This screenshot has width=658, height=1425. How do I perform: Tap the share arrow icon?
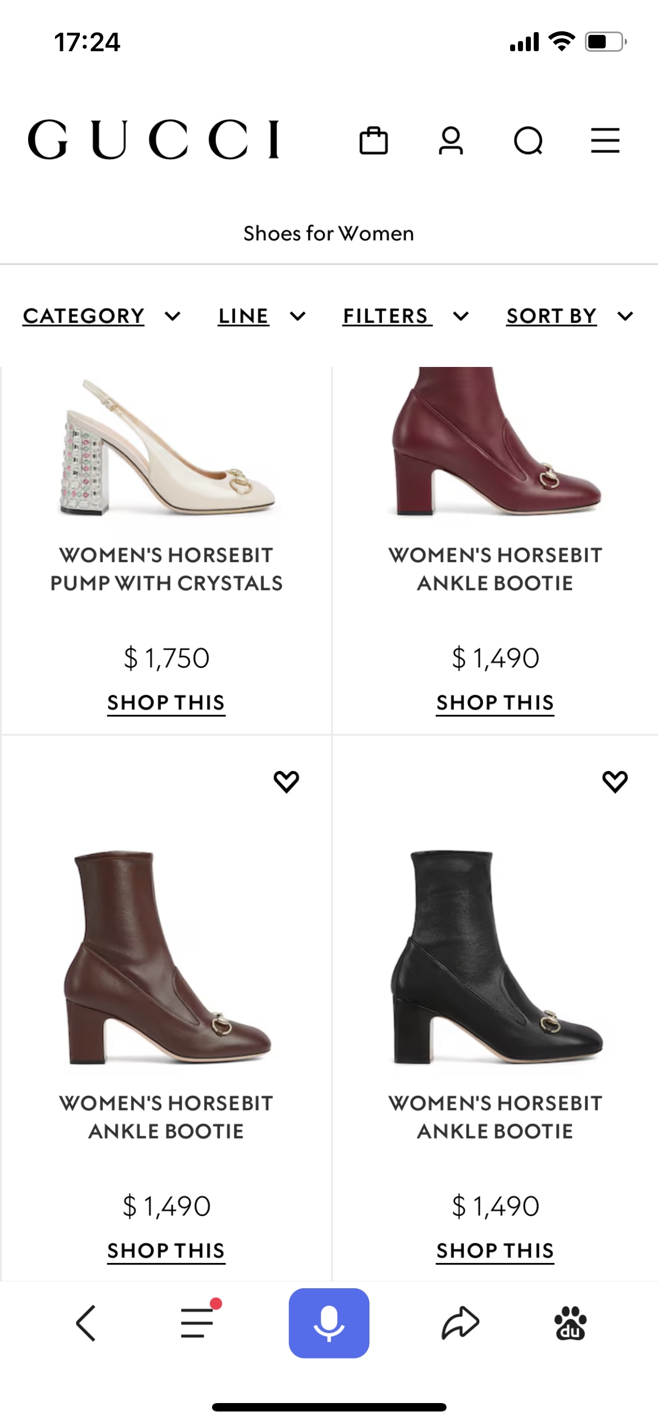pos(460,1323)
